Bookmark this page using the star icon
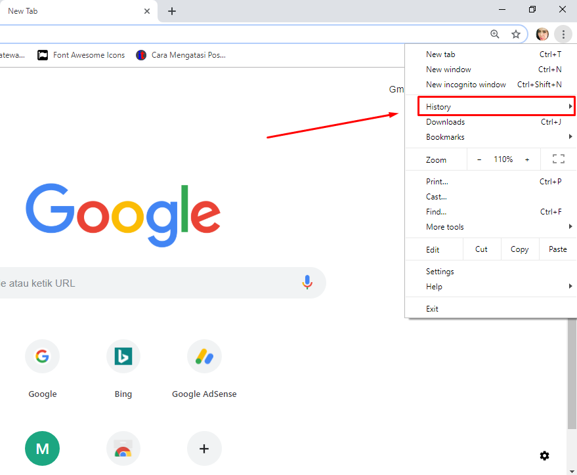This screenshot has width=577, height=475. coord(516,33)
